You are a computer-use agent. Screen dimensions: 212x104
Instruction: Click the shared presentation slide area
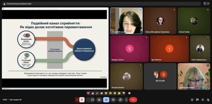[54, 49]
